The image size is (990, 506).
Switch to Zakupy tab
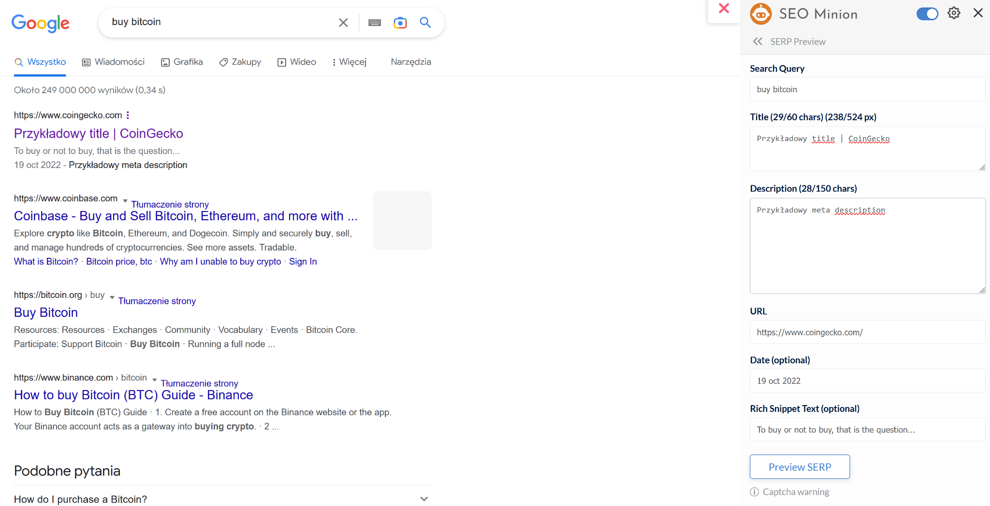click(x=240, y=62)
